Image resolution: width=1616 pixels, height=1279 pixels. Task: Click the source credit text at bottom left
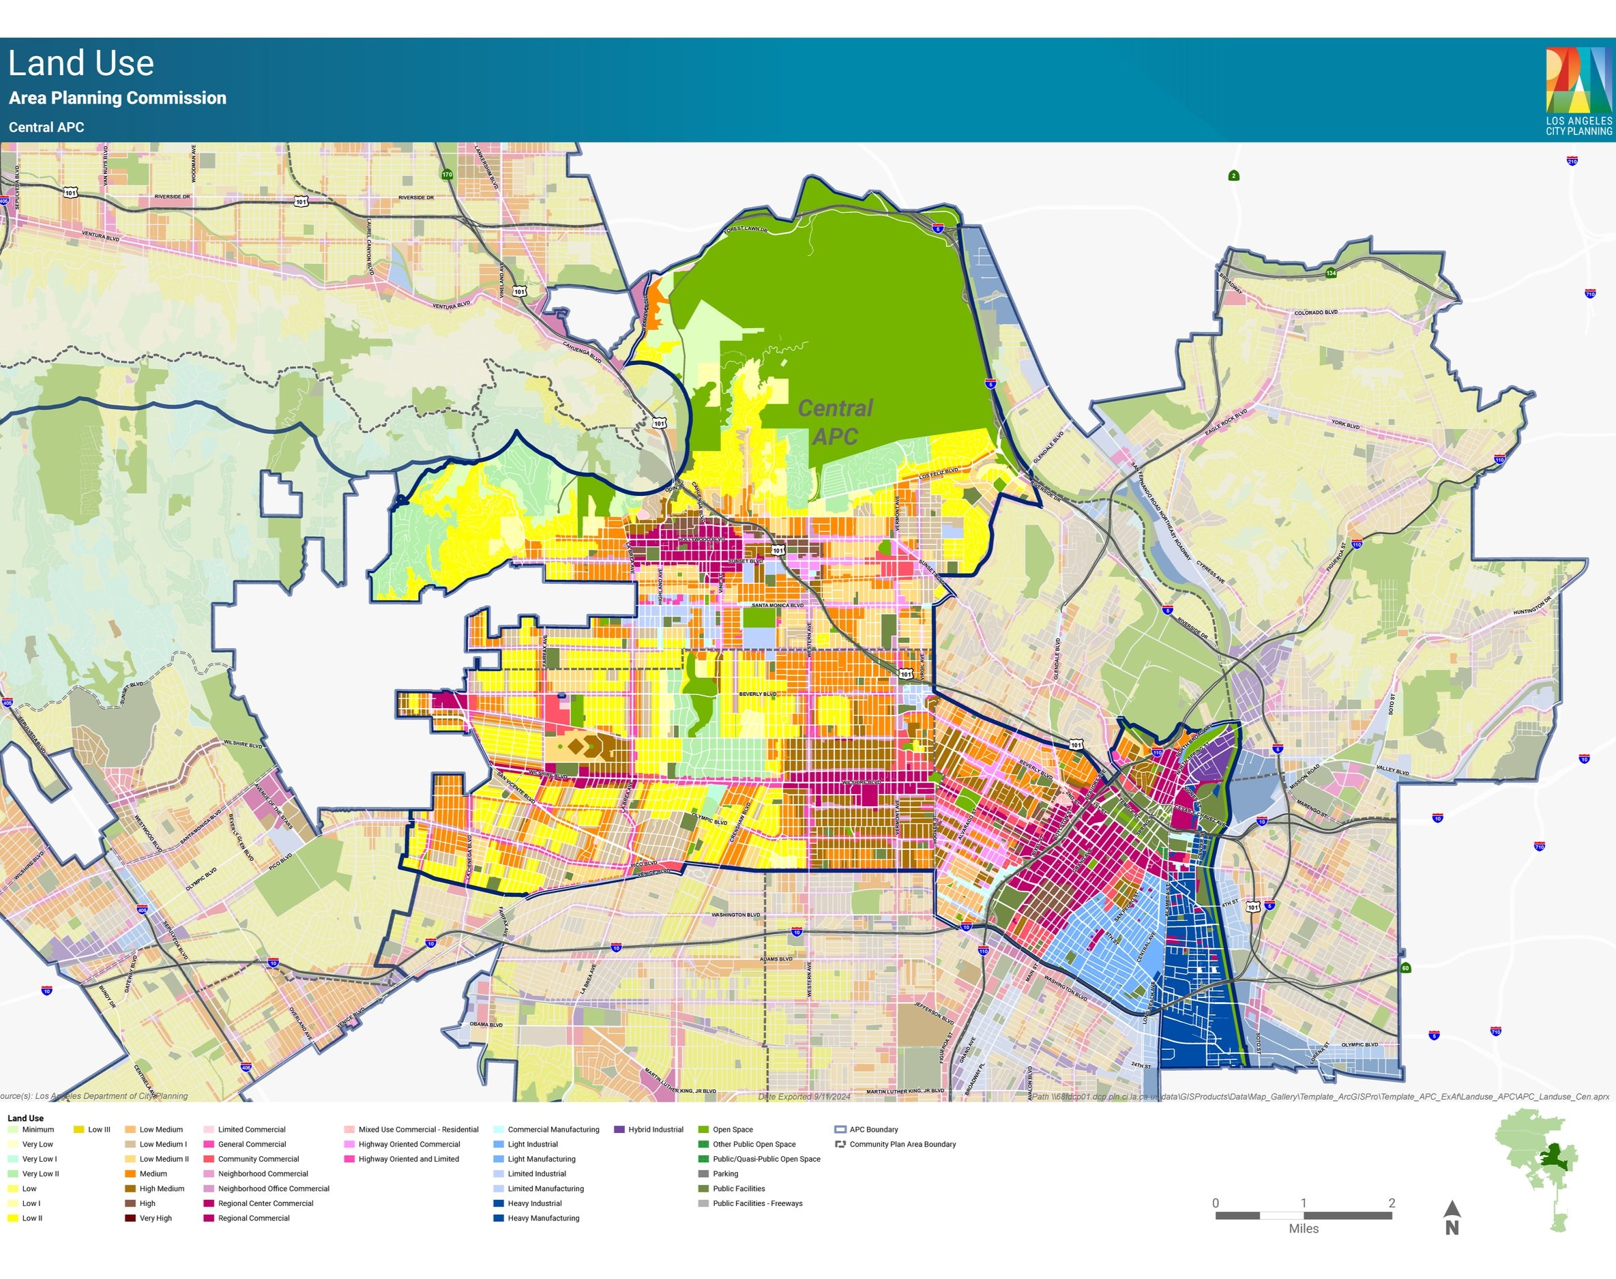93,1096
